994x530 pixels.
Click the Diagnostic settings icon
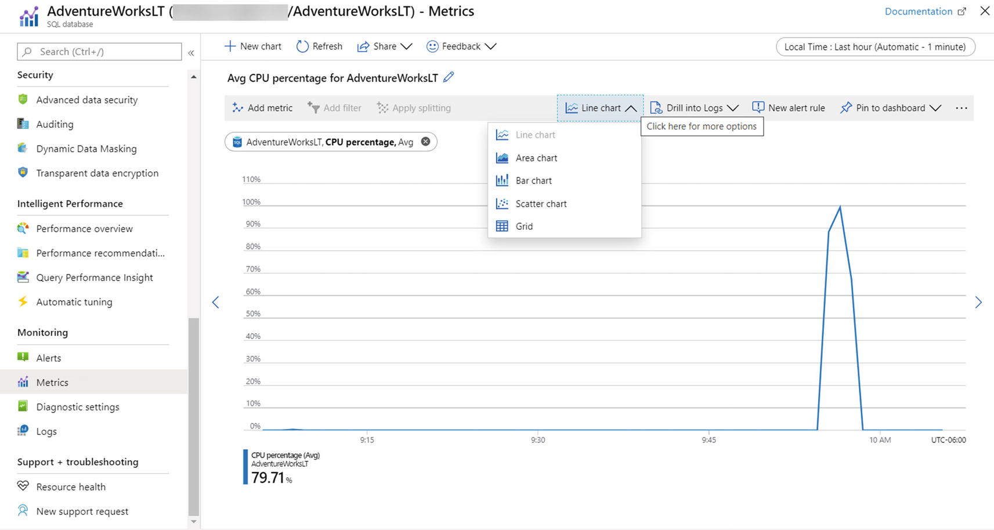(23, 406)
